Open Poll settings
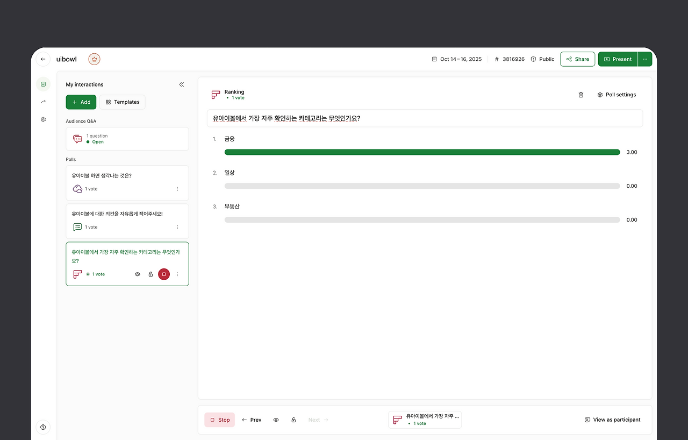 coord(617,95)
